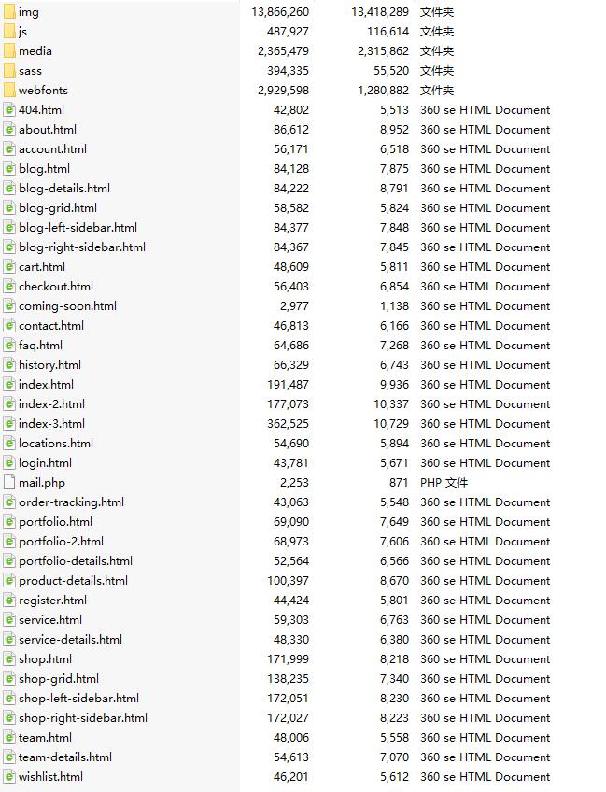Click the PHP 文件 type label

(444, 482)
